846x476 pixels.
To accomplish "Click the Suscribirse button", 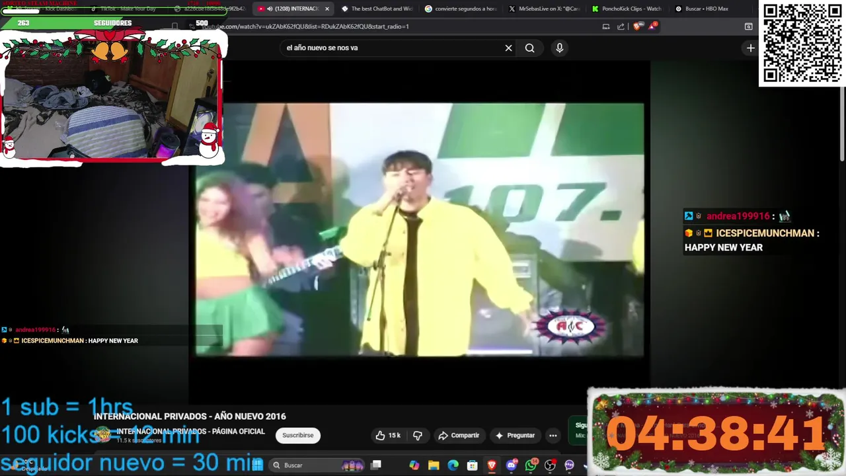I will click(298, 435).
